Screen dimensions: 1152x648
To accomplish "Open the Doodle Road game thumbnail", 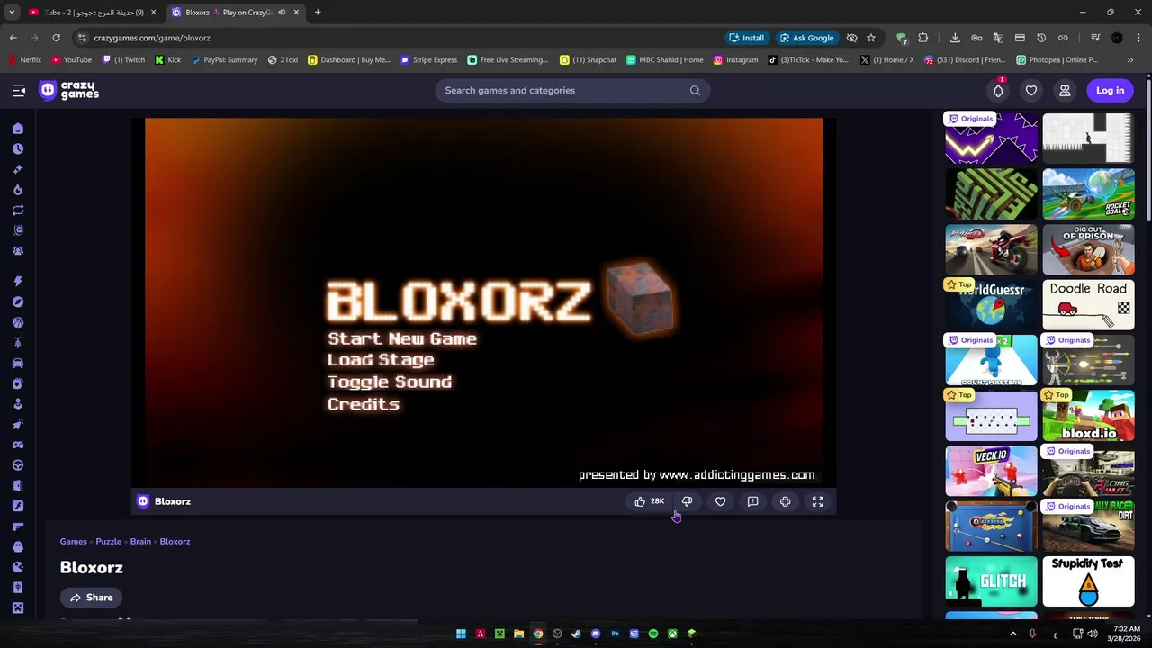I will point(1088,305).
